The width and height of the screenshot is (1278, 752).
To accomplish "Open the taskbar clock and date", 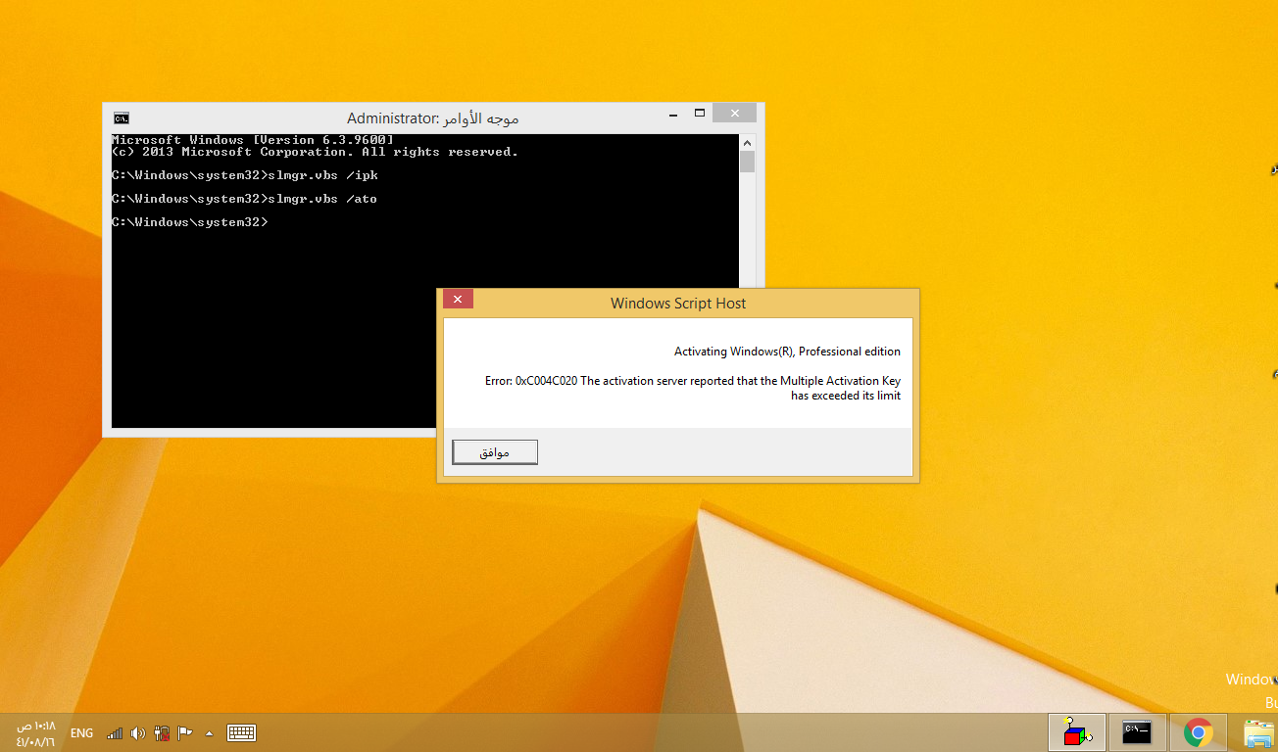I will pyautogui.click(x=36, y=733).
